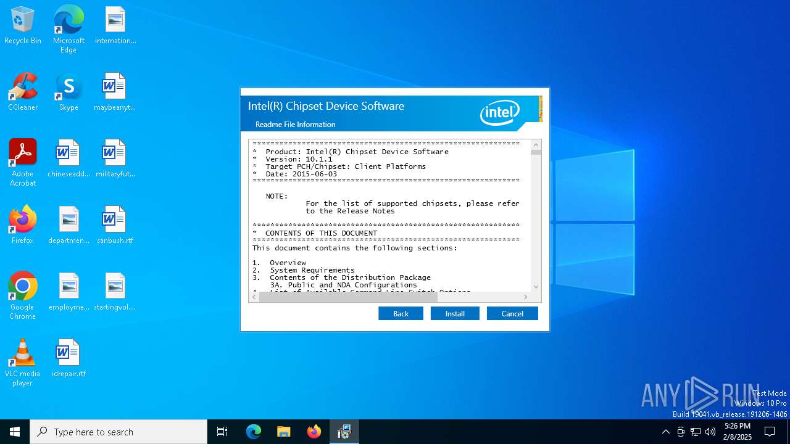The width and height of the screenshot is (790, 444).
Task: Open the clock showing 5:26 PM
Action: [738, 432]
